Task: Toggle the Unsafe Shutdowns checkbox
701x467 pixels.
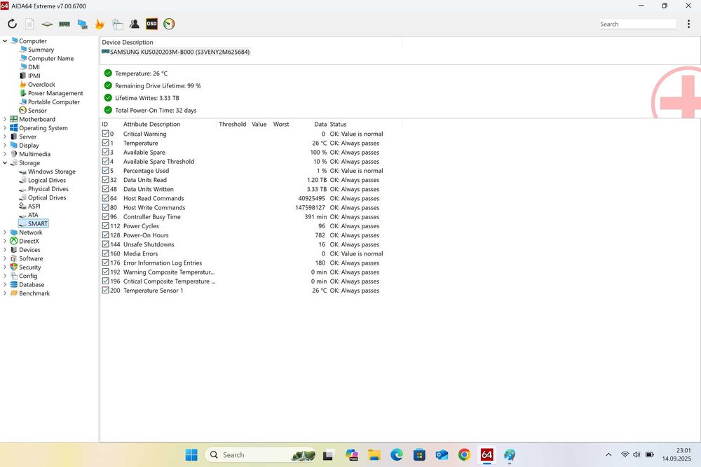Action: click(106, 244)
